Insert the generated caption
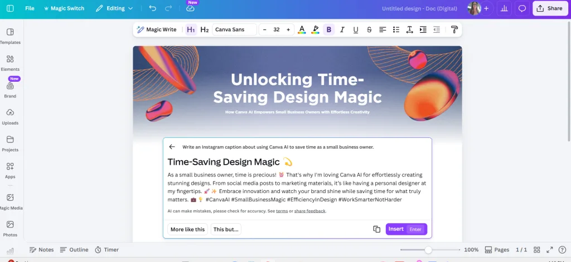Viewport: 571px width, 262px height. (407, 229)
